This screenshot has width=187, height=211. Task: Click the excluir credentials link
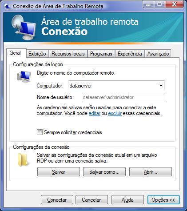click(115, 113)
